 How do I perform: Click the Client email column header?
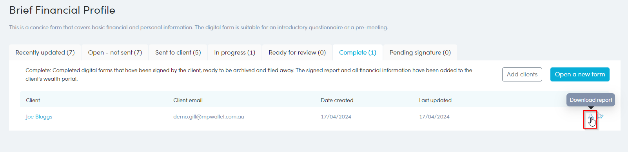click(188, 100)
